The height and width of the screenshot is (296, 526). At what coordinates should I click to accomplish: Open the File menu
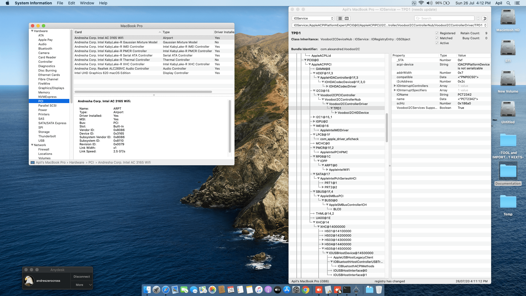coord(60,3)
